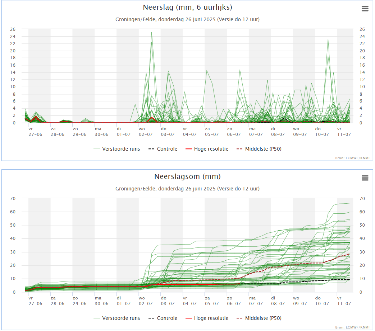Toggle Controle series in Neerslag legend
The image size is (375, 331).
163,149
